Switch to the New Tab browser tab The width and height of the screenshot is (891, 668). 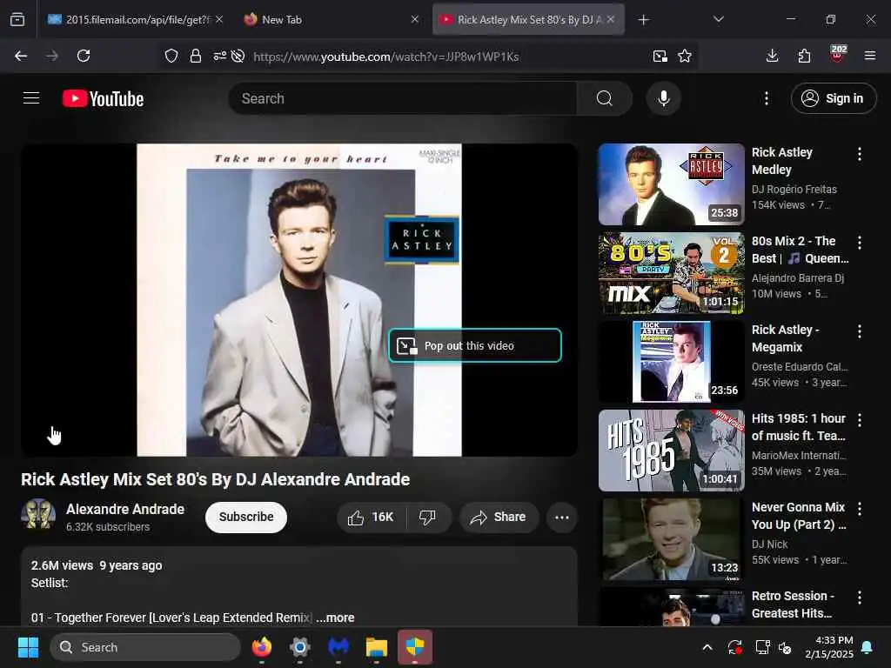click(332, 19)
